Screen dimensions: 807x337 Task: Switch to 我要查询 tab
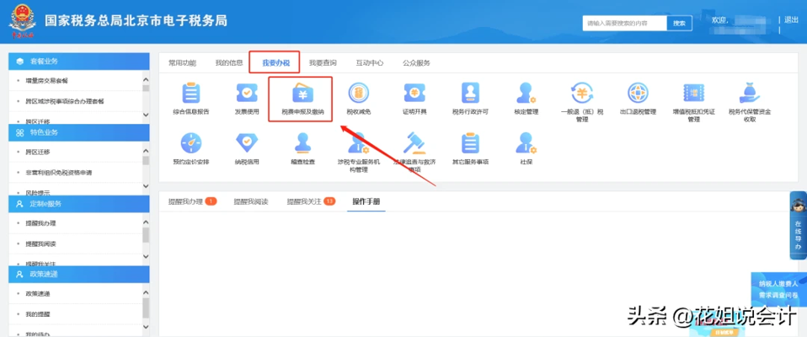[x=323, y=63]
